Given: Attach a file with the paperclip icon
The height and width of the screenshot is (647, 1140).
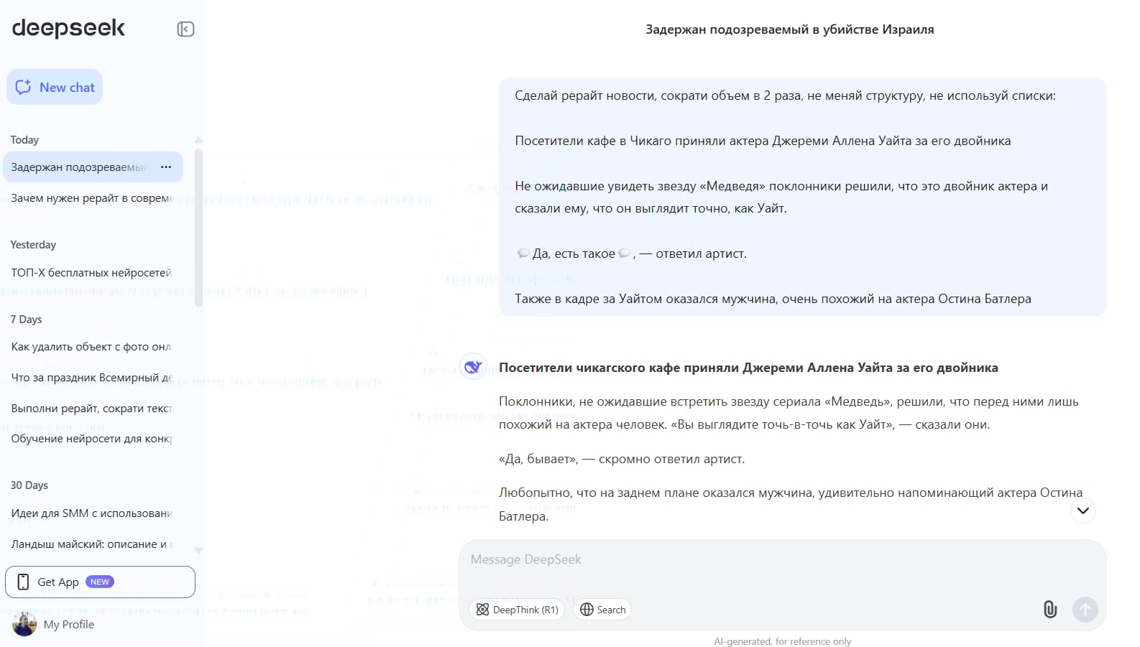Looking at the screenshot, I should pos(1050,610).
